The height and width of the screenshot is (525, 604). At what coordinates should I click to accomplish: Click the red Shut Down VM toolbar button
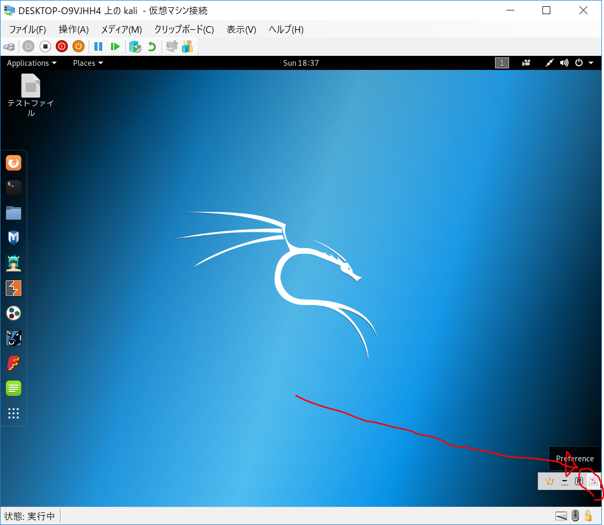click(x=62, y=46)
